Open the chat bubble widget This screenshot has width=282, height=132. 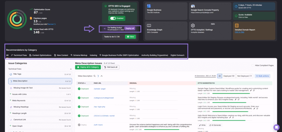(276, 127)
